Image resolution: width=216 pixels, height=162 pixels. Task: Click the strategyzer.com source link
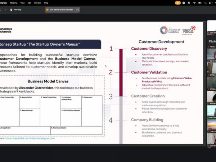coord(42,138)
